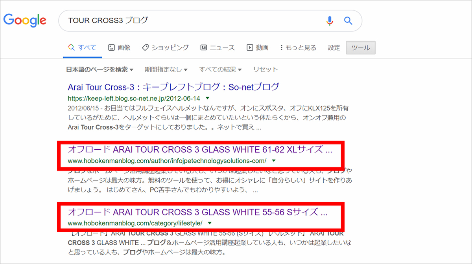The height and width of the screenshot is (264, 472).
Task: Open the もっと見る menu
Action: click(x=298, y=48)
